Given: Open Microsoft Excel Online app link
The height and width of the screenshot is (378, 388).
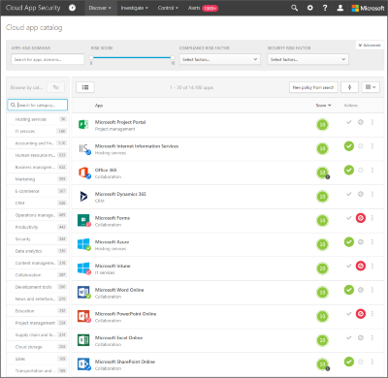Looking at the screenshot, I should pyautogui.click(x=118, y=337).
